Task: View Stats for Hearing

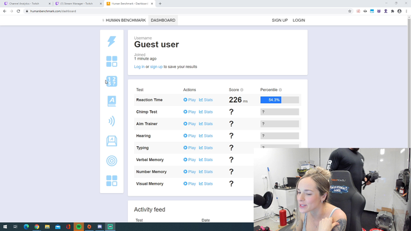Action: click(x=205, y=136)
